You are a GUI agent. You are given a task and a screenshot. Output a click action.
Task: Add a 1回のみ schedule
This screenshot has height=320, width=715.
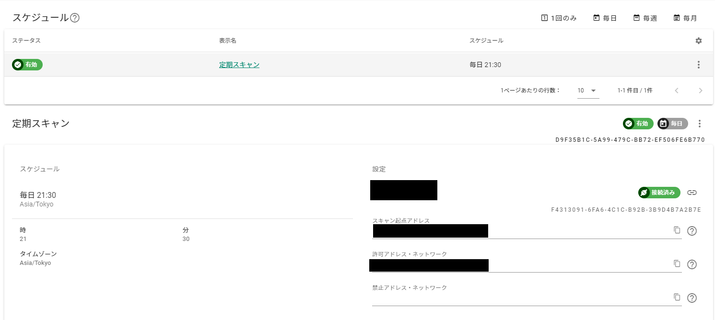[x=559, y=18]
